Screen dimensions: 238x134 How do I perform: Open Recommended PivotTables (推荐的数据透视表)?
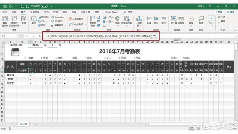[14, 21]
